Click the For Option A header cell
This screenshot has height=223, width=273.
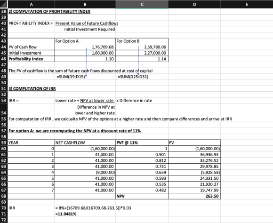click(x=85, y=41)
